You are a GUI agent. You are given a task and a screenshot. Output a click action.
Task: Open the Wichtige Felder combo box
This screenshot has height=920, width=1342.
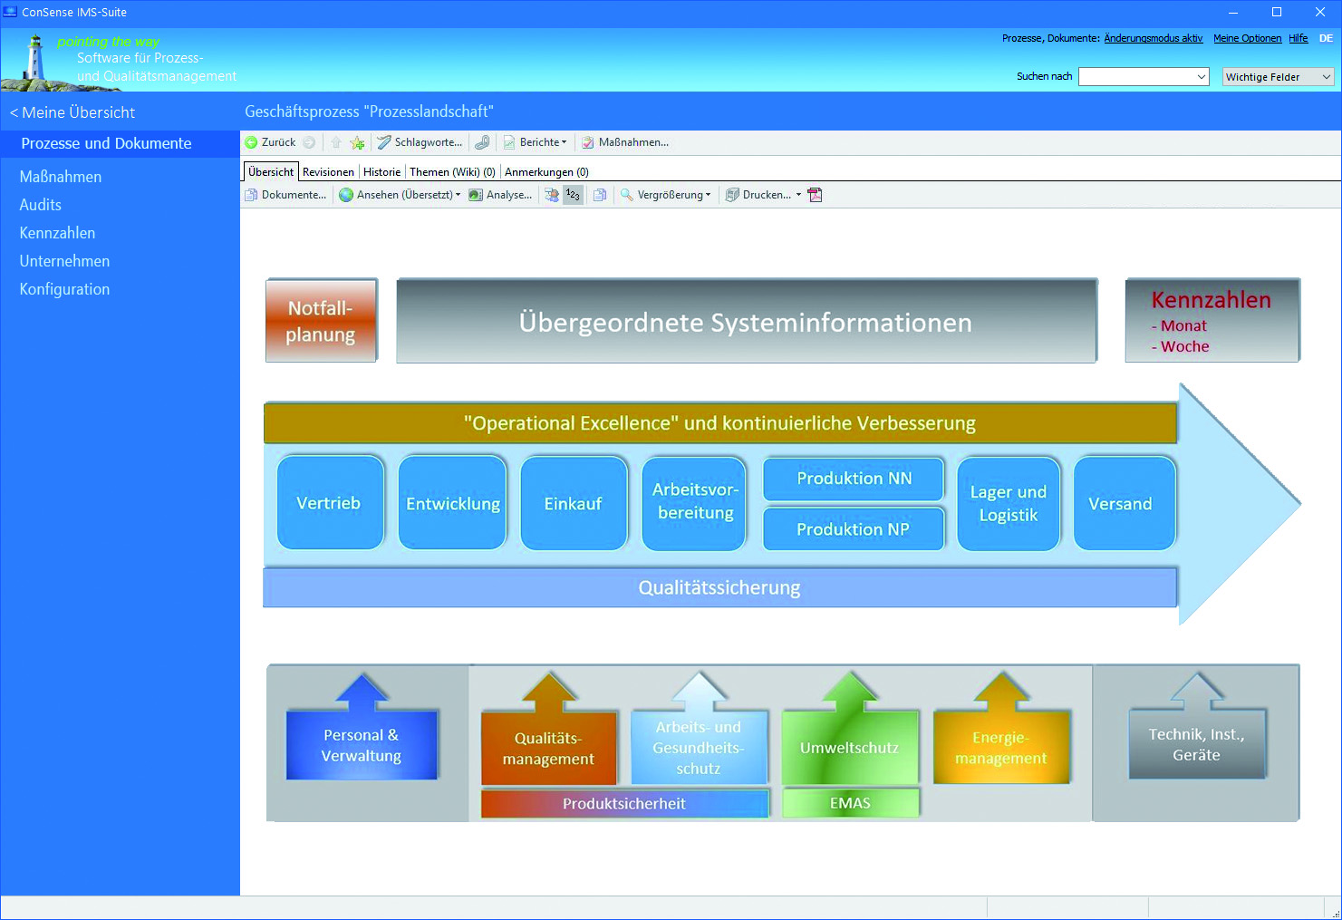pyautogui.click(x=1278, y=77)
